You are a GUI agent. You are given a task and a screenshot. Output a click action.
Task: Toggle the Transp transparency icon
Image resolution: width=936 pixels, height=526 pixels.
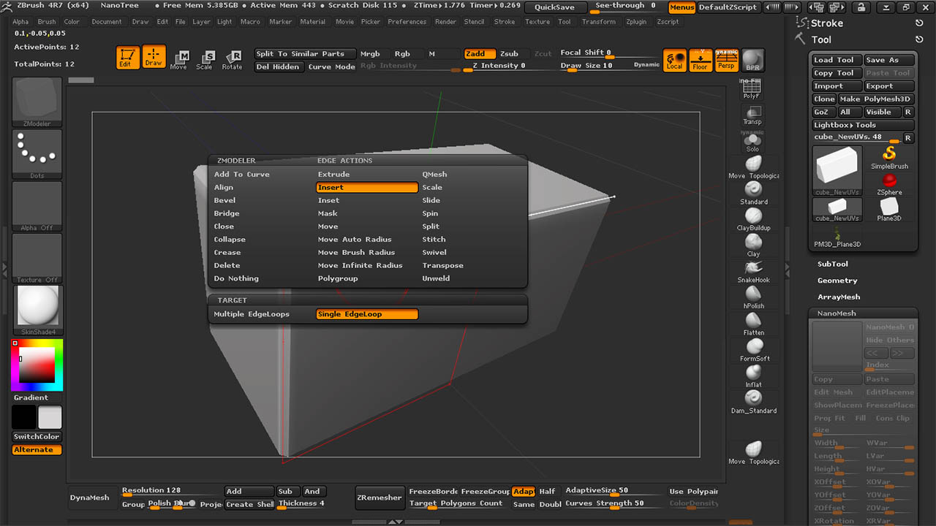752,115
